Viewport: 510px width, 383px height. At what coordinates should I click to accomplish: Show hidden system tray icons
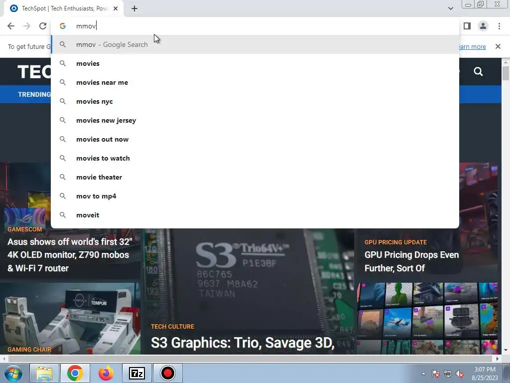click(423, 374)
